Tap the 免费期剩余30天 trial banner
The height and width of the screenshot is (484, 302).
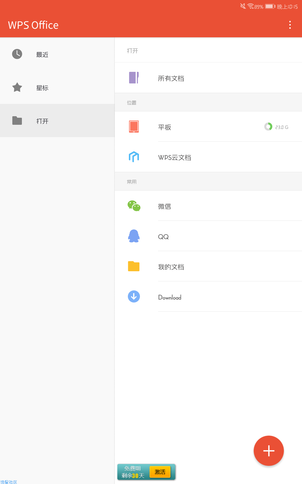point(146,472)
